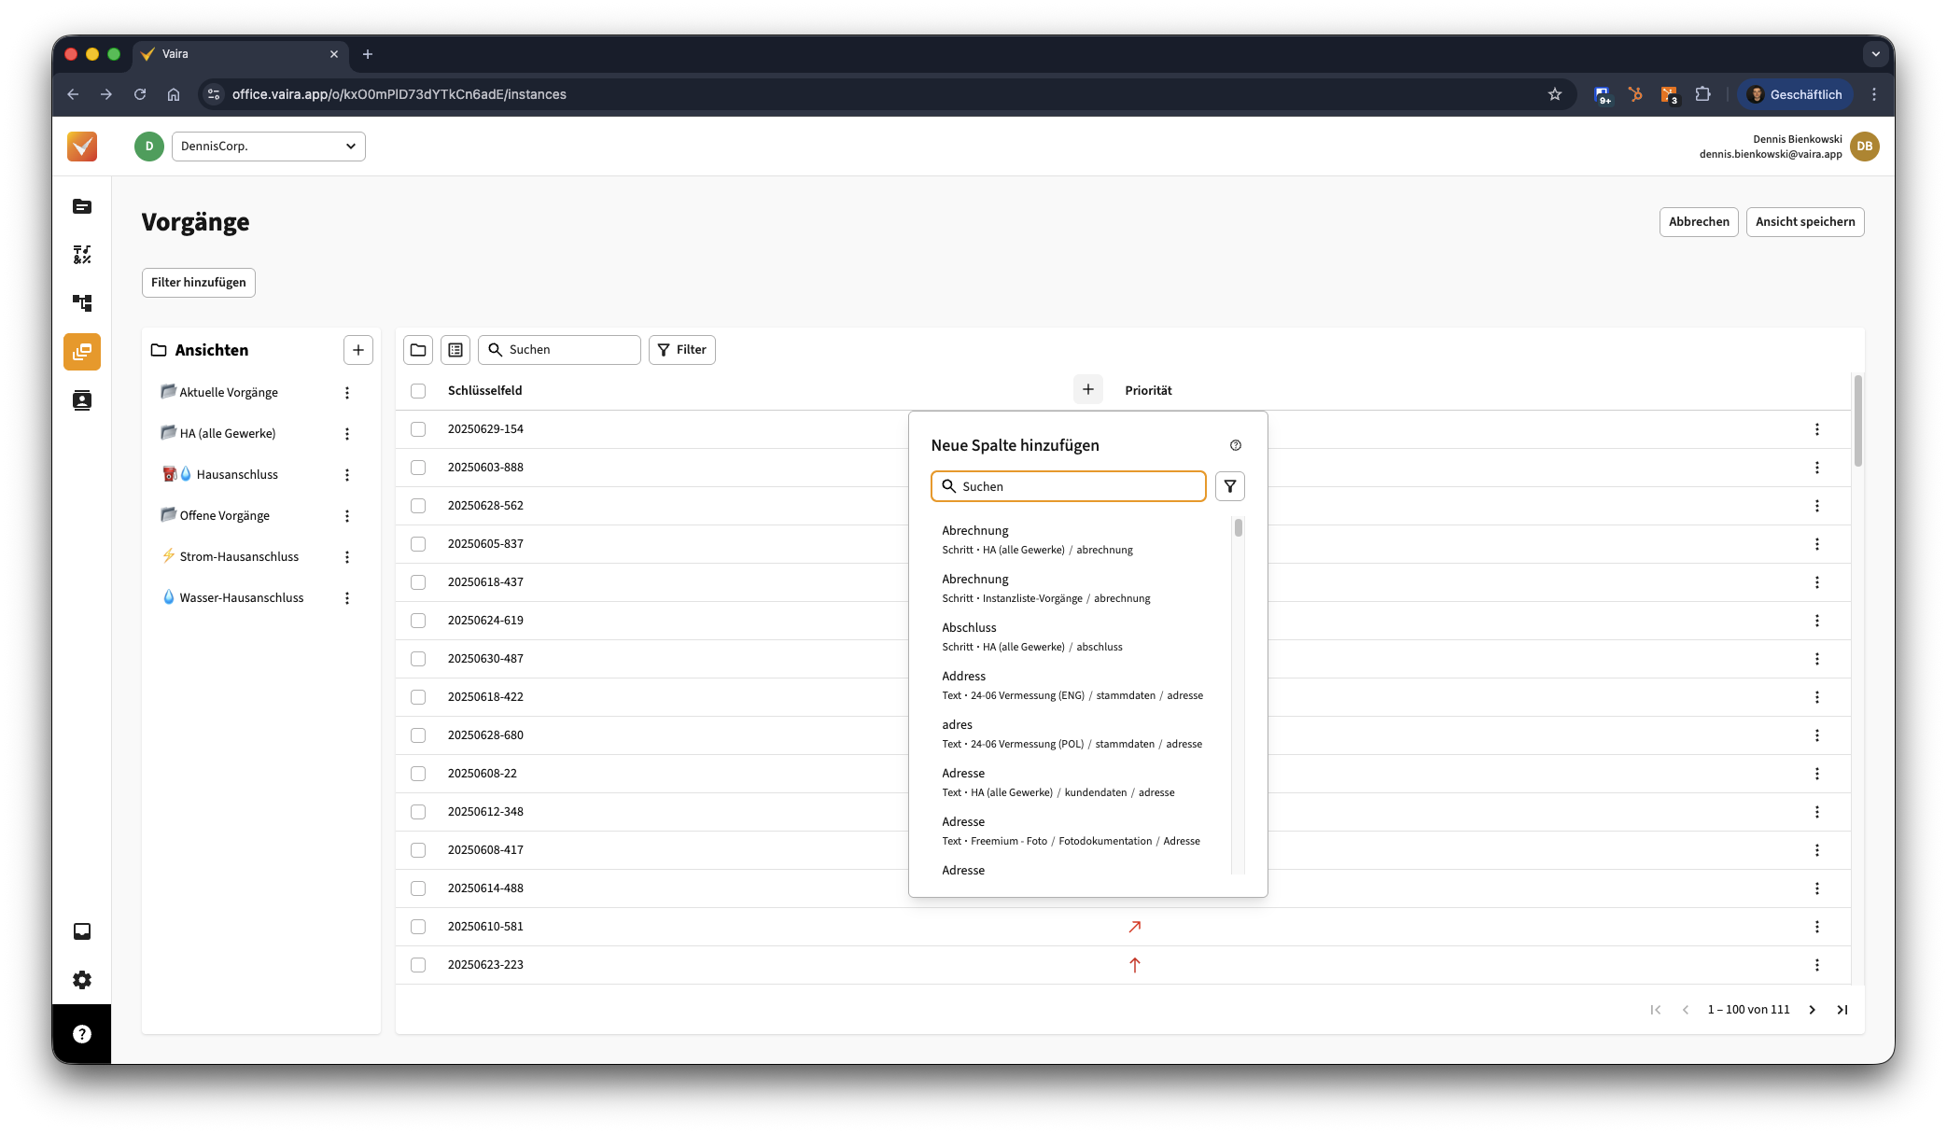Click the Filter hinzufügen button

click(x=199, y=283)
